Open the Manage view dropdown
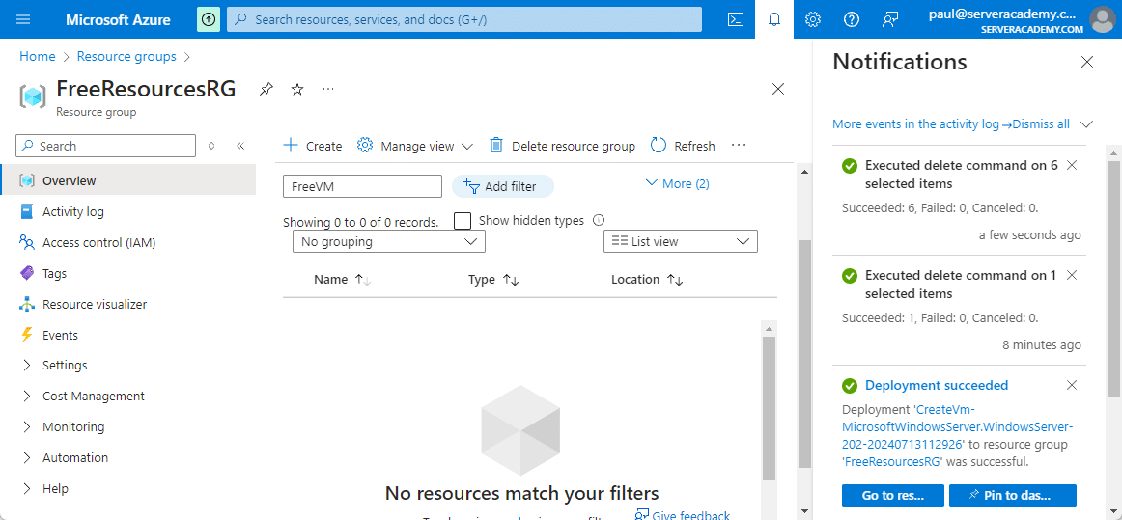The height and width of the screenshot is (520, 1122). (415, 146)
